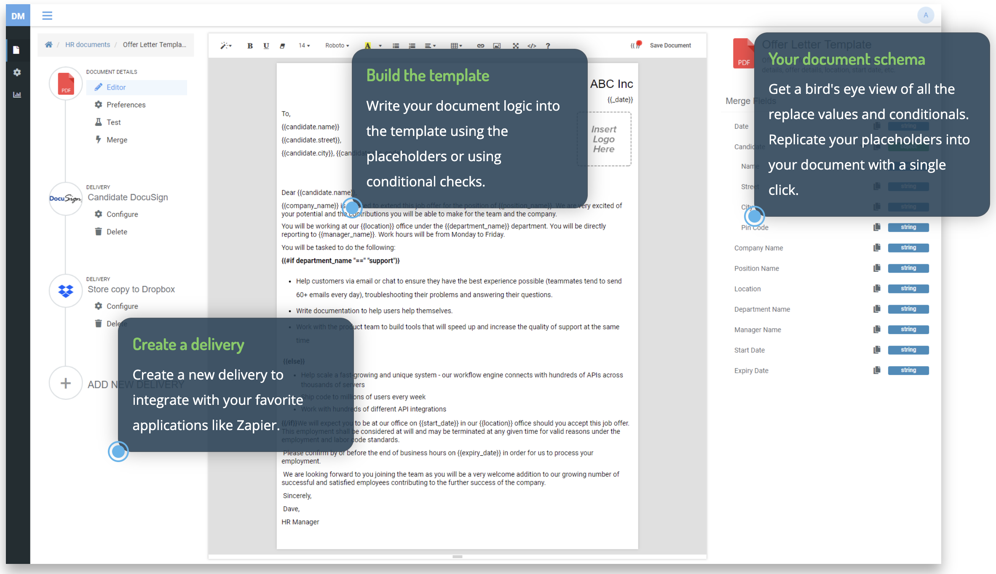The image size is (996, 574).
Task: Expand the table insert dropdown
Action: pos(456,45)
